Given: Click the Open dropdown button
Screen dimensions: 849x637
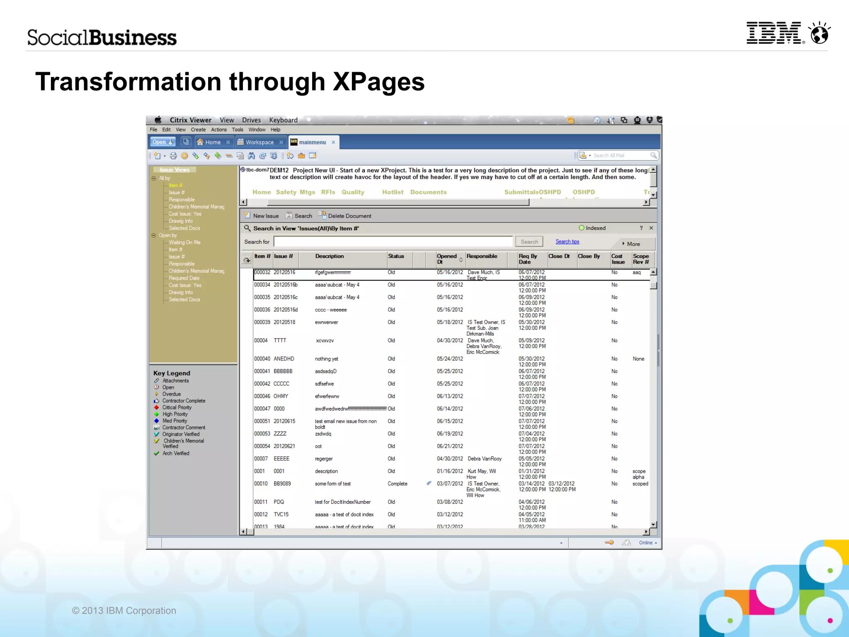Looking at the screenshot, I should coord(163,142).
